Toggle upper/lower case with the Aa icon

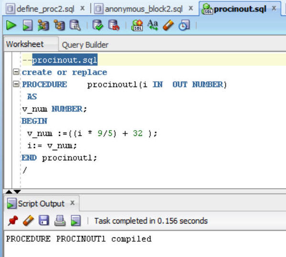[x=153, y=25]
